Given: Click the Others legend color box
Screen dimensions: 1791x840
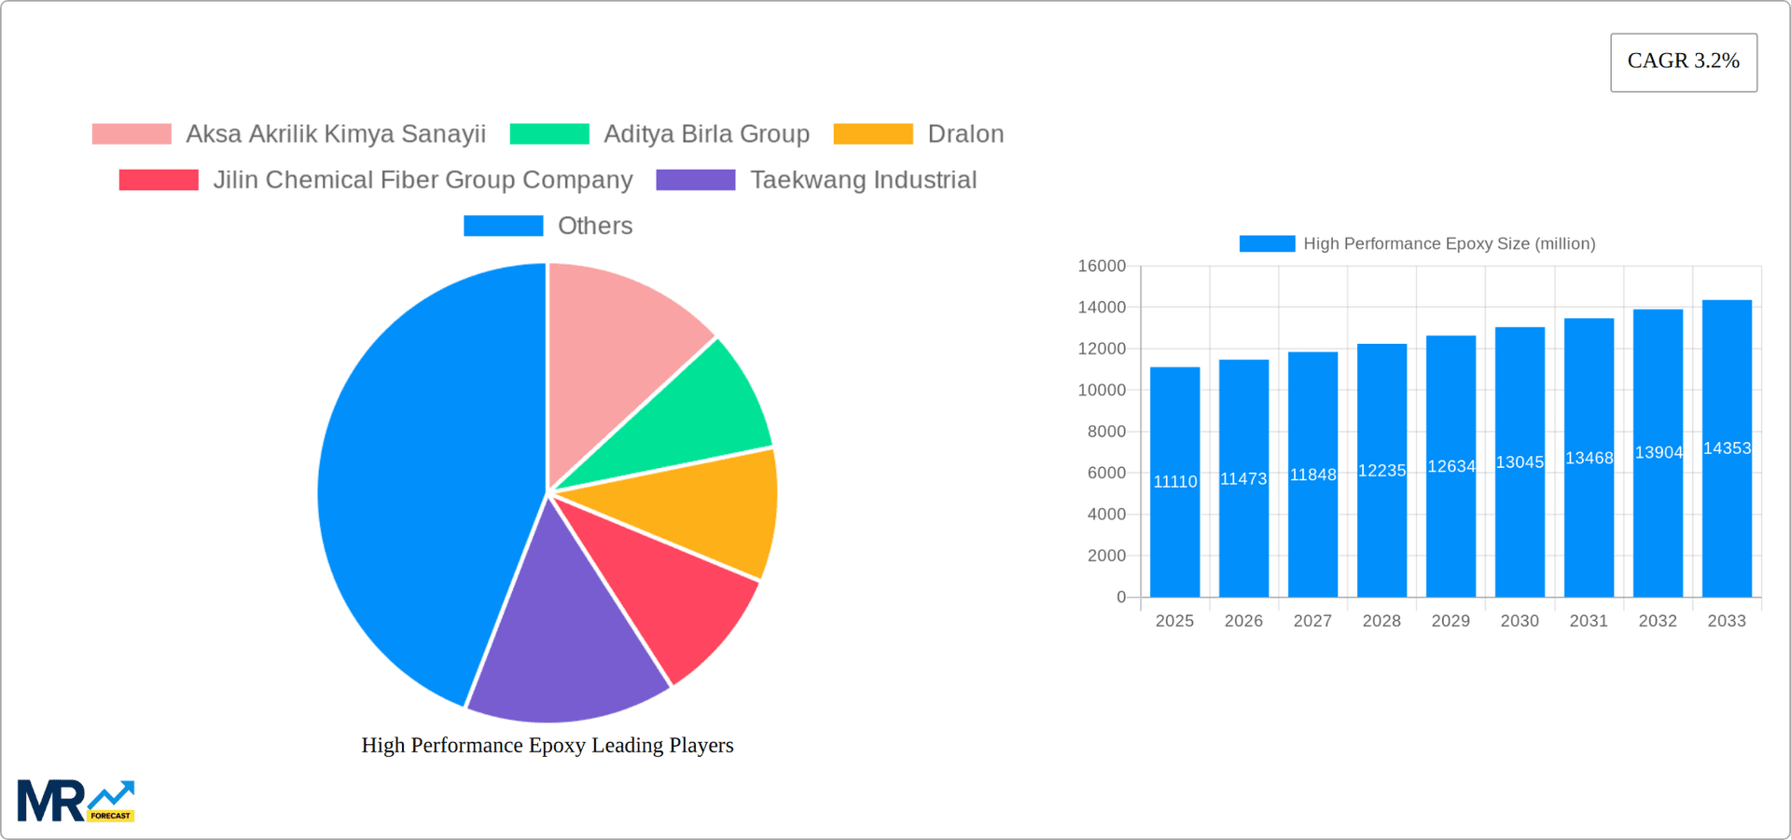Looking at the screenshot, I should 503,225.
